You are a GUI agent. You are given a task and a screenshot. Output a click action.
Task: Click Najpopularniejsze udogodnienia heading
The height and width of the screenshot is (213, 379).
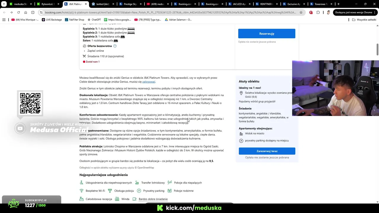(x=103, y=175)
